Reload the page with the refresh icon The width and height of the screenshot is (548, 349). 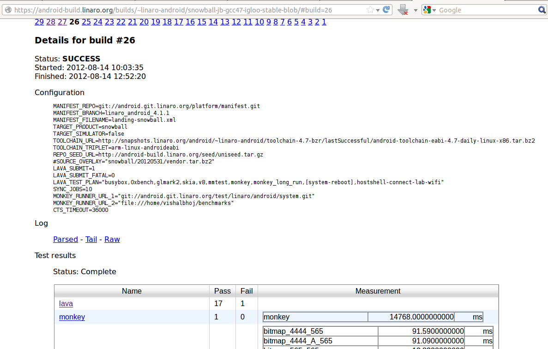(x=387, y=10)
